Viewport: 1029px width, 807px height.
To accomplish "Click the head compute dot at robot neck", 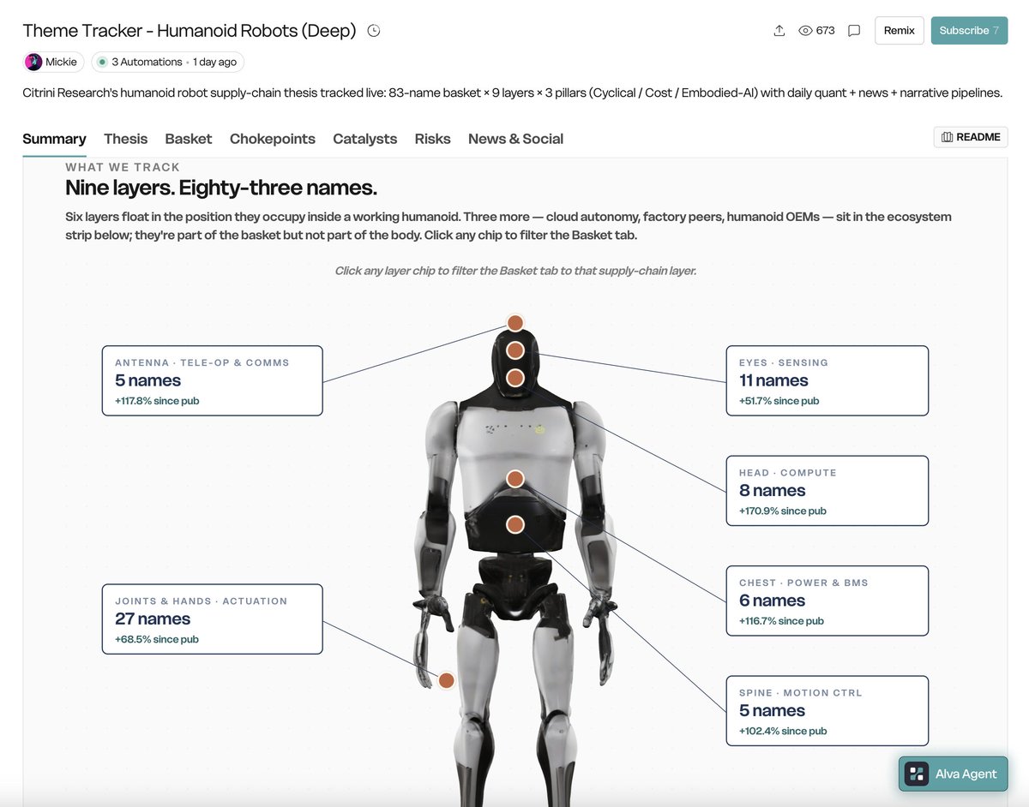I will 515,378.
